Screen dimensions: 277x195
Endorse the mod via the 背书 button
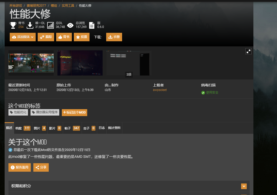coord(64,37)
